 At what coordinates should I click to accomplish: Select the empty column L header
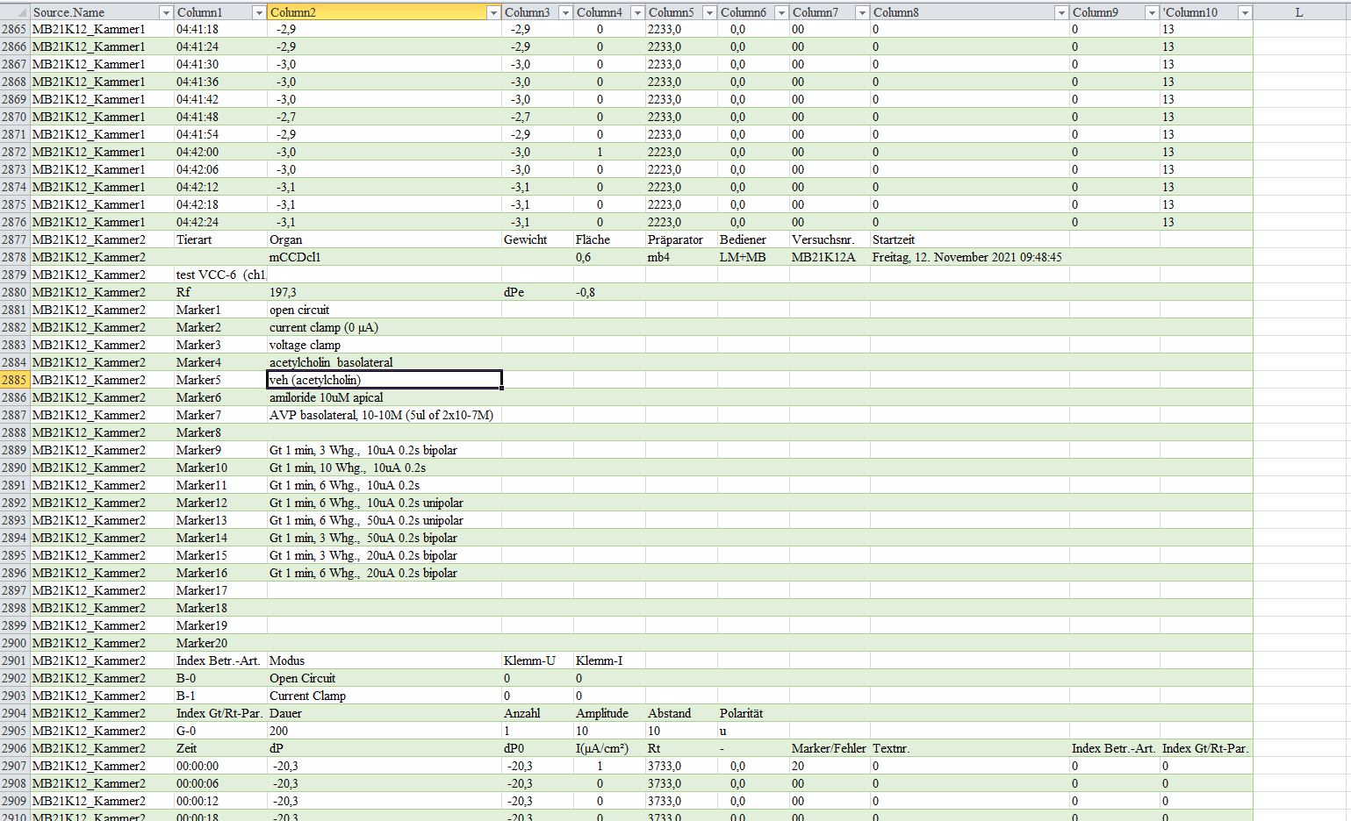(x=1299, y=12)
